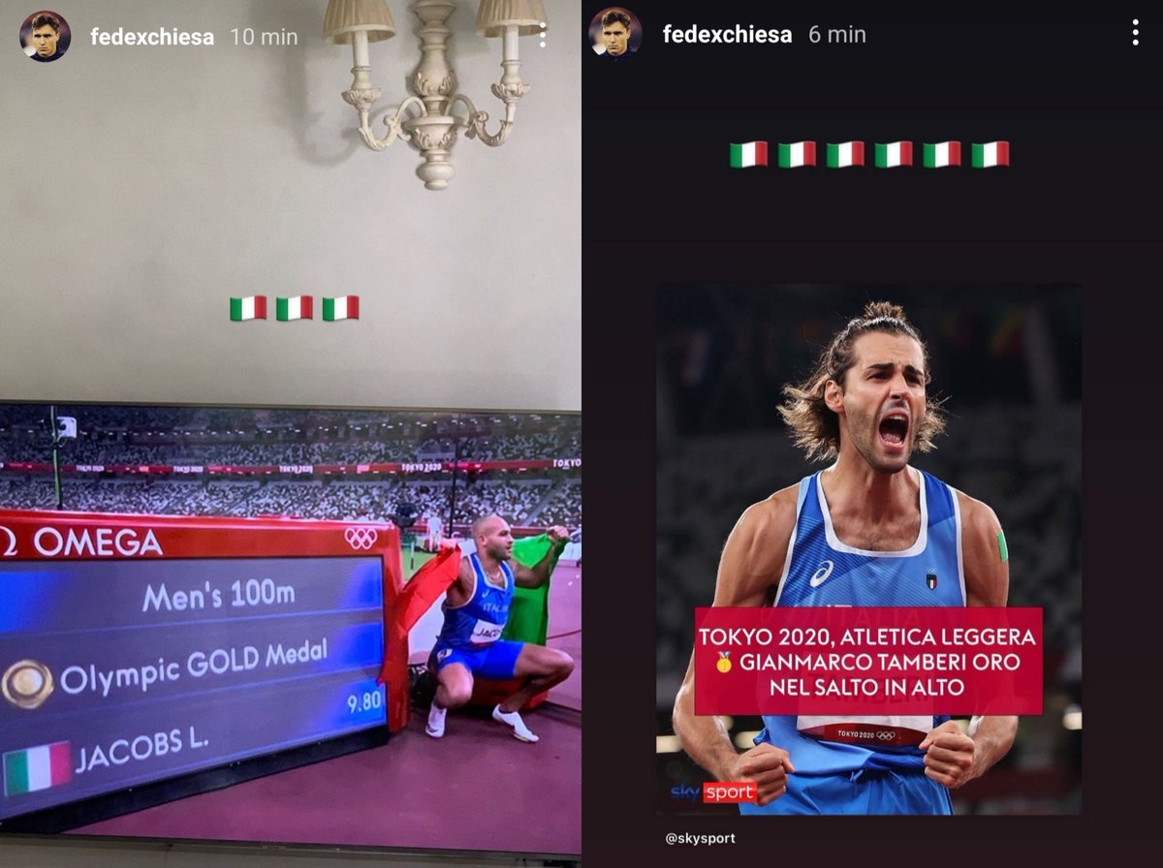Screen dimensions: 1163x868
Task: Tap the red Tokyo 2020 caption banner
Action: [x=868, y=662]
